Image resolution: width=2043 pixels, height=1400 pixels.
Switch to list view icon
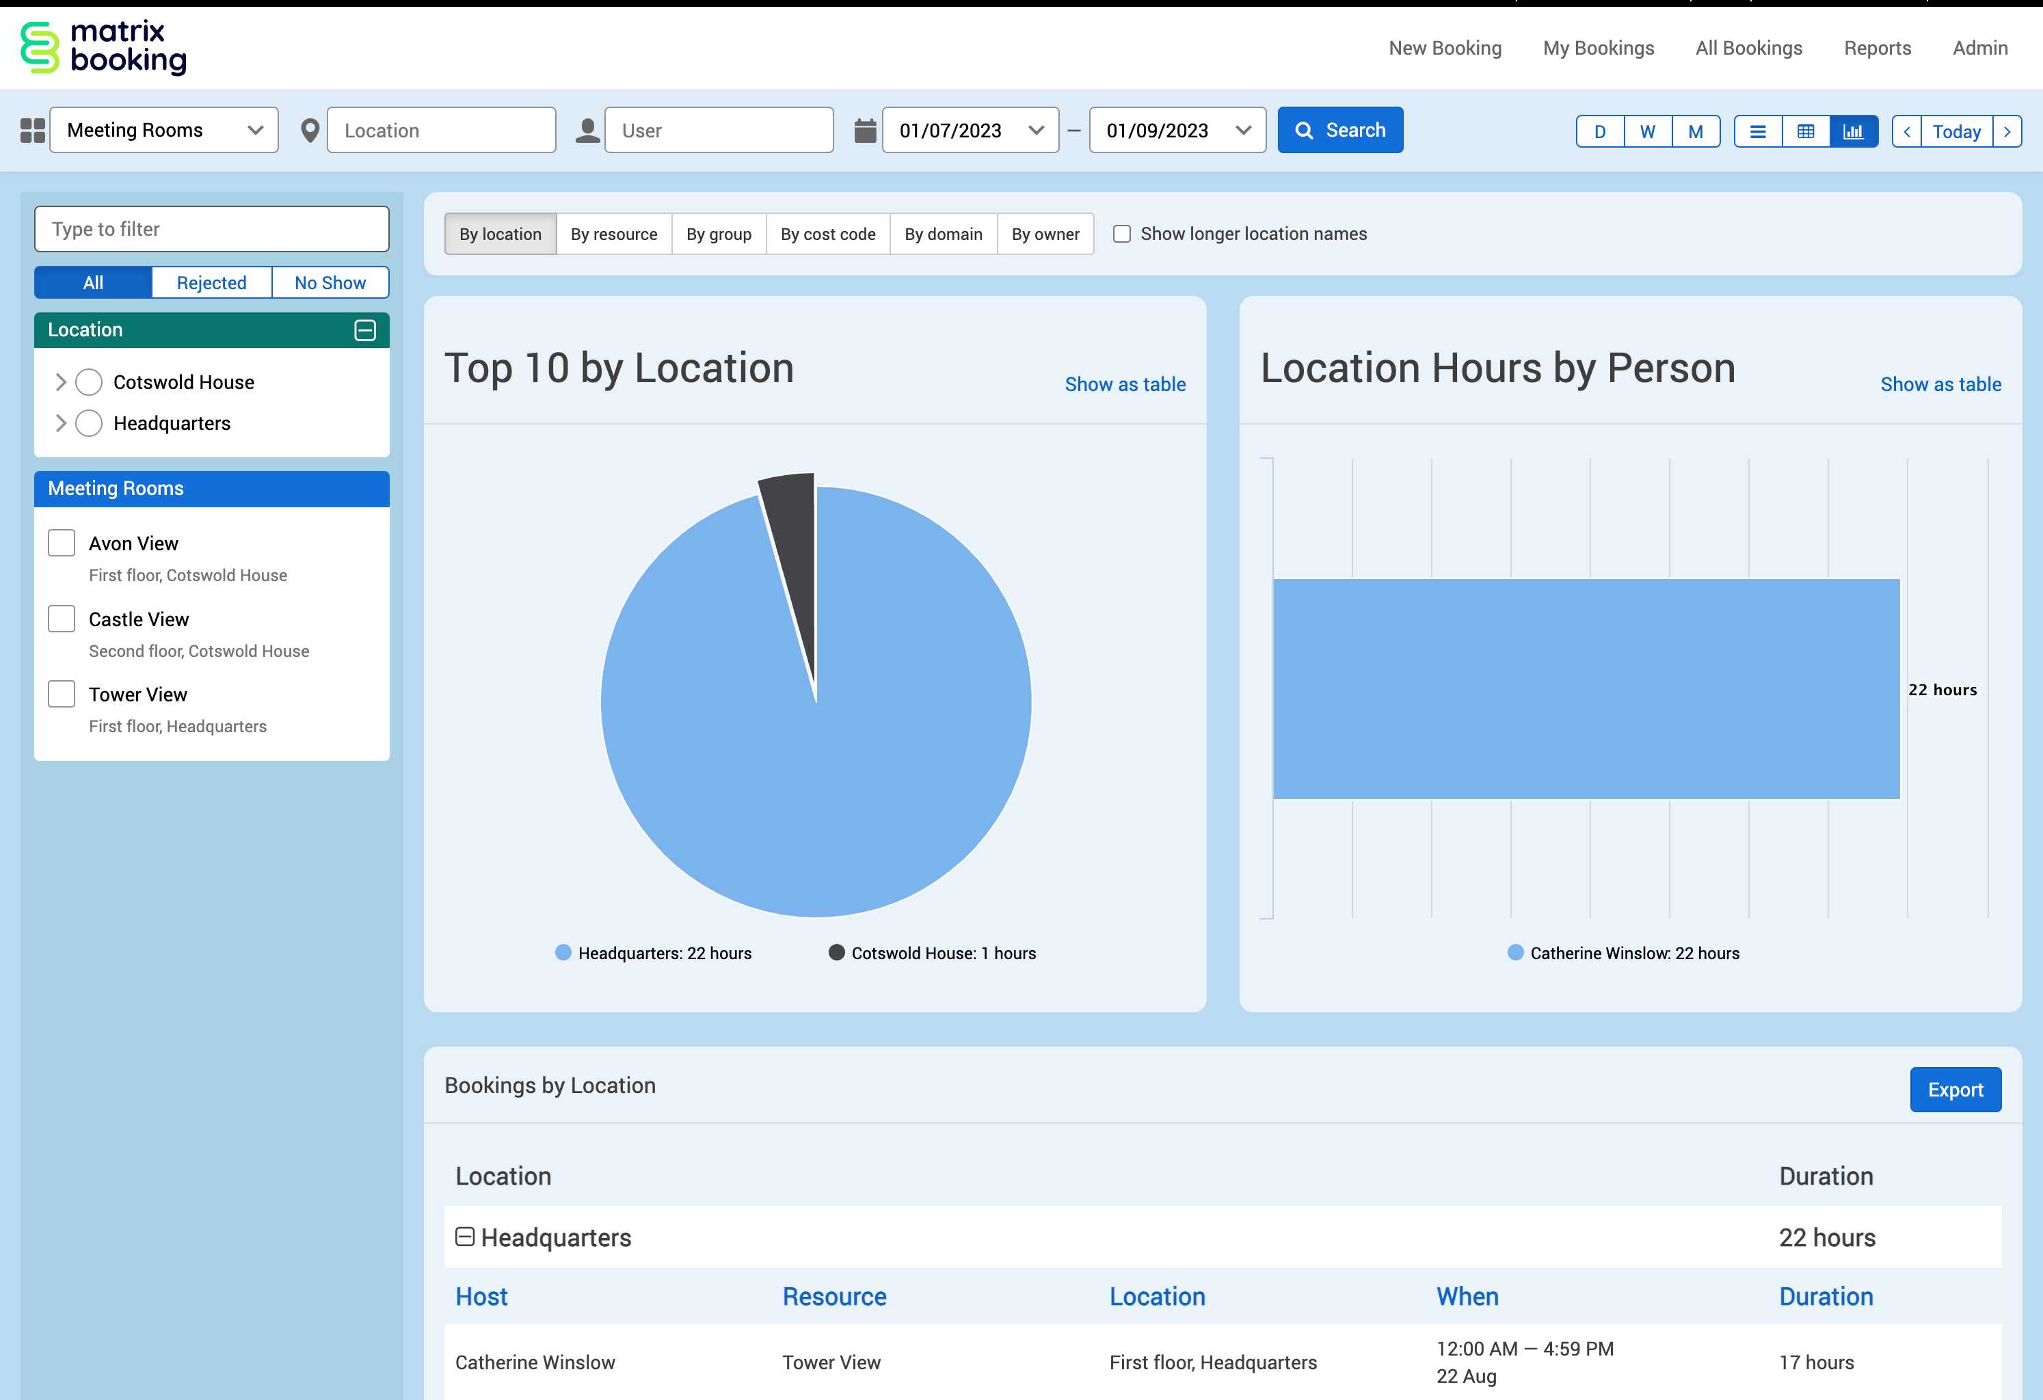(1757, 132)
